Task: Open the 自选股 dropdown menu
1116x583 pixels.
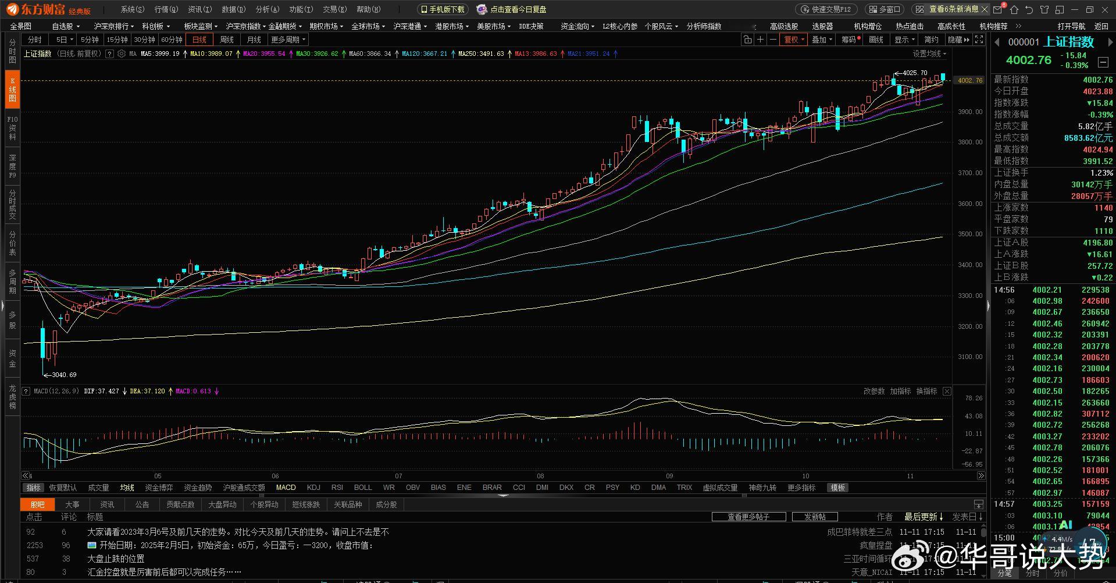Action: [66, 26]
